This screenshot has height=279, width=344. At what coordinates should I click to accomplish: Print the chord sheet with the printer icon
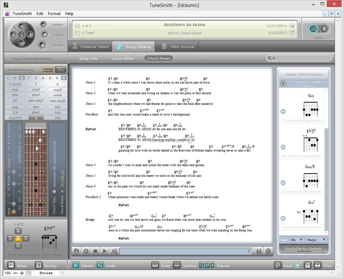317,265
